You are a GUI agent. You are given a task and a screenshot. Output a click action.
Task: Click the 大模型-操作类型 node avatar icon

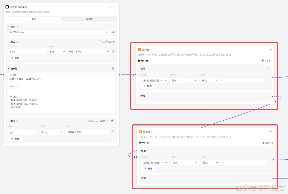[x=7, y=7]
